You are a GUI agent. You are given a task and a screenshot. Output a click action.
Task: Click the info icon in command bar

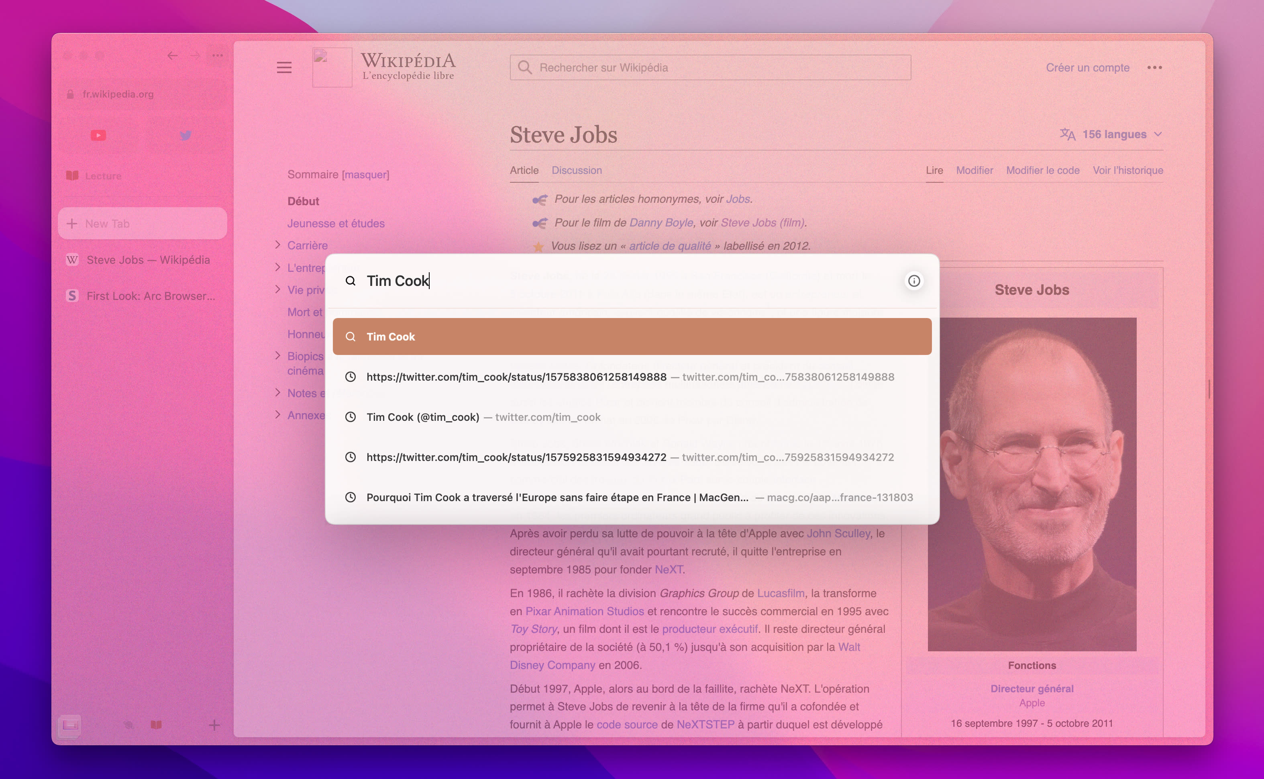click(x=914, y=281)
